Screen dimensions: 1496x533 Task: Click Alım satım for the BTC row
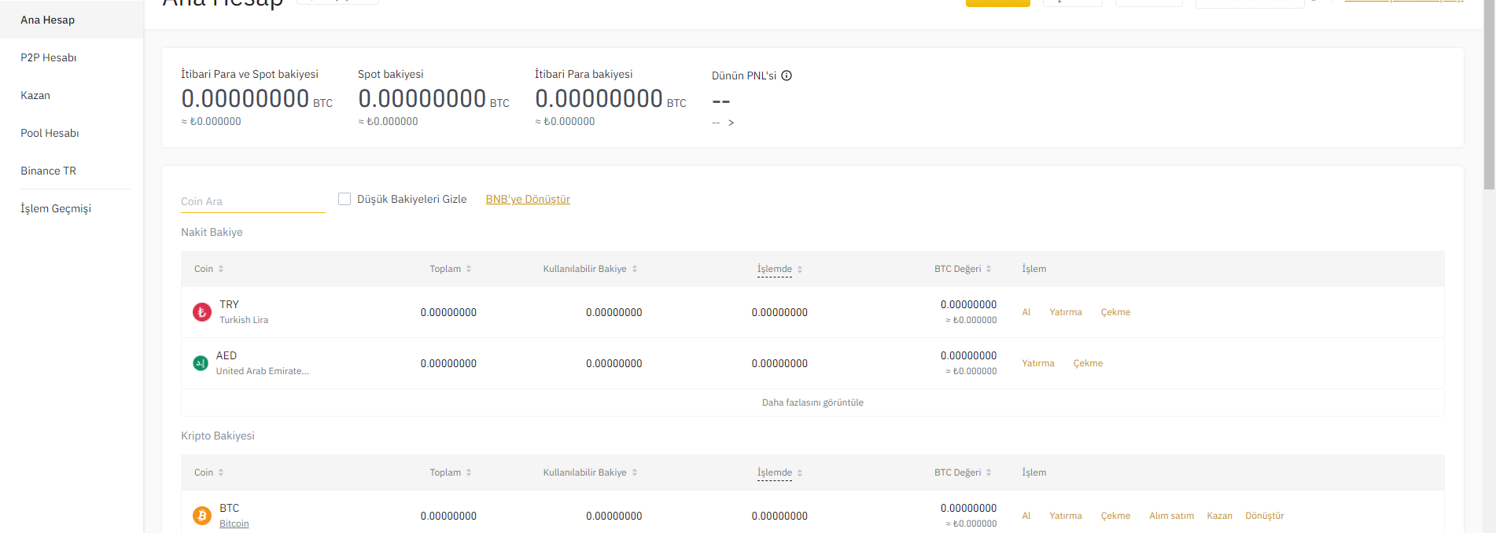click(1172, 516)
